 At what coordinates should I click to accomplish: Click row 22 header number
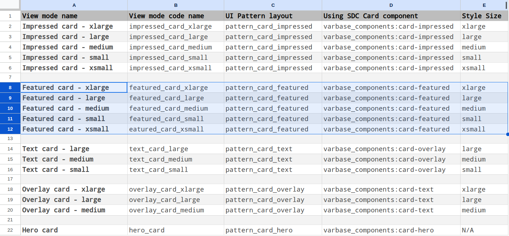point(10,230)
